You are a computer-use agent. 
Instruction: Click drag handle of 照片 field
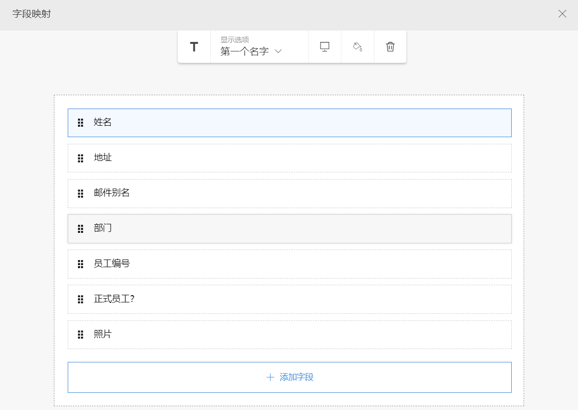tap(81, 335)
